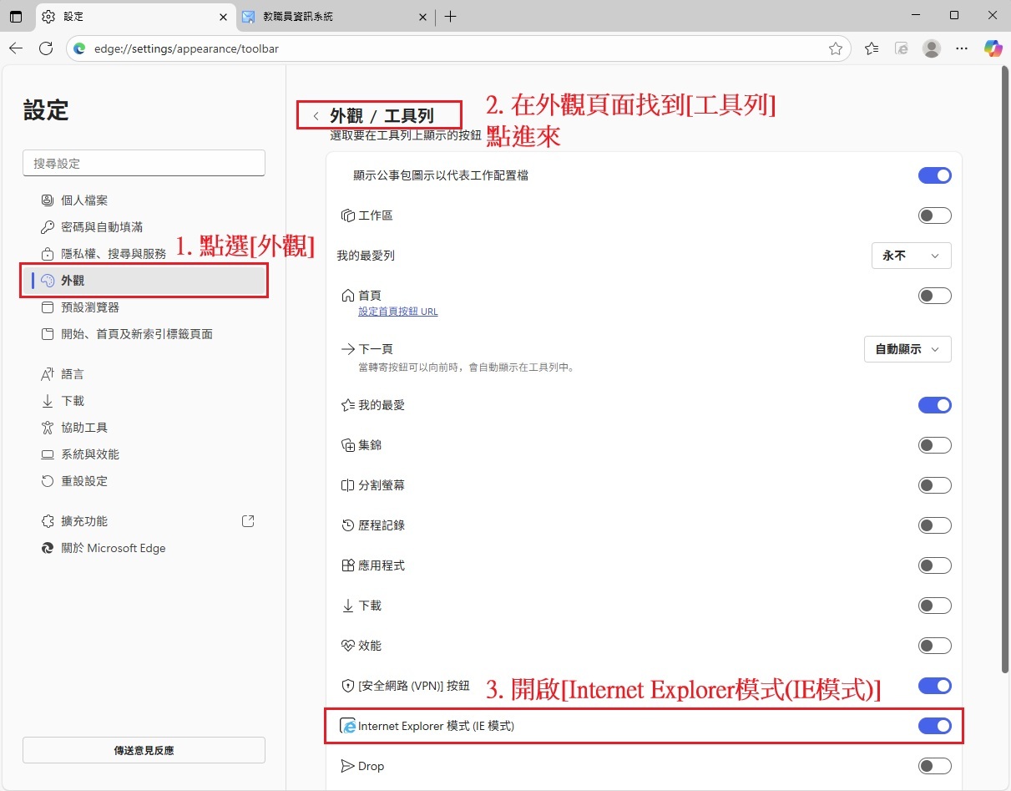The image size is (1011, 791).
Task: Star this page as favorite
Action: point(835,48)
